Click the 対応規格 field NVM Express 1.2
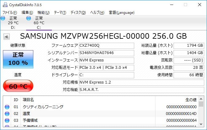207x130 pixels. point(142,83)
